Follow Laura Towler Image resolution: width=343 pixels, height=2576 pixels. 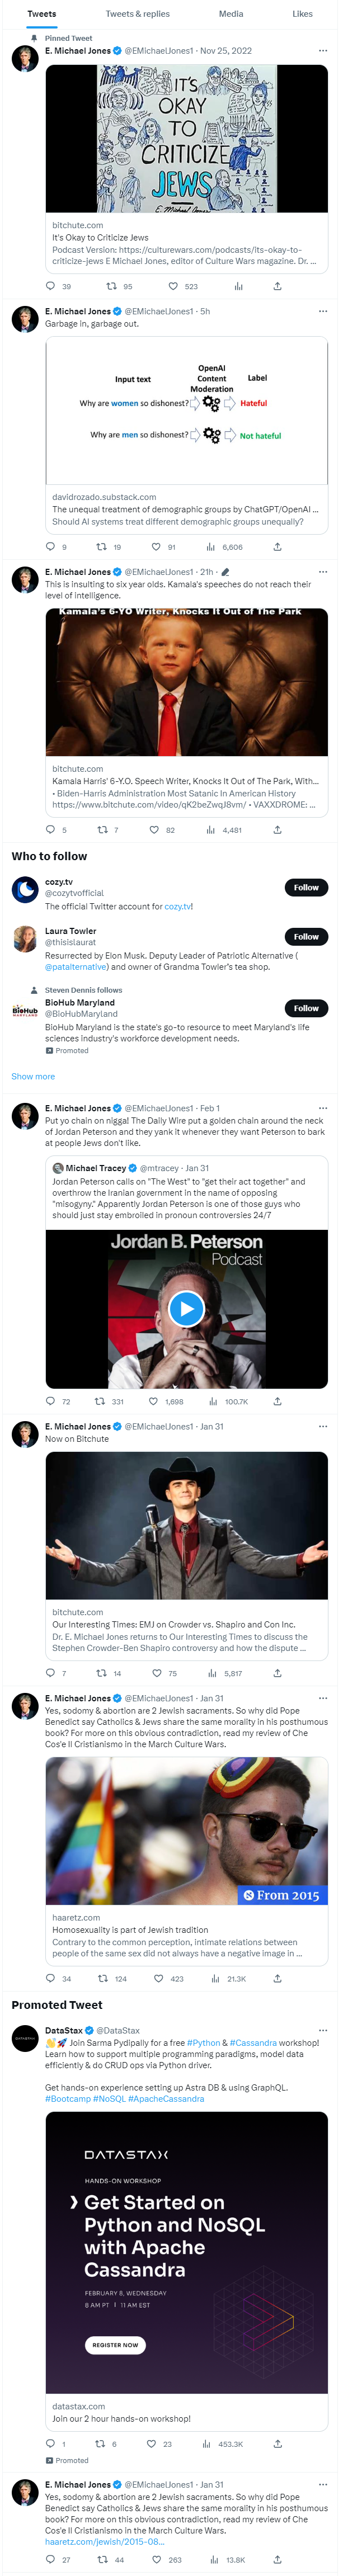click(305, 937)
